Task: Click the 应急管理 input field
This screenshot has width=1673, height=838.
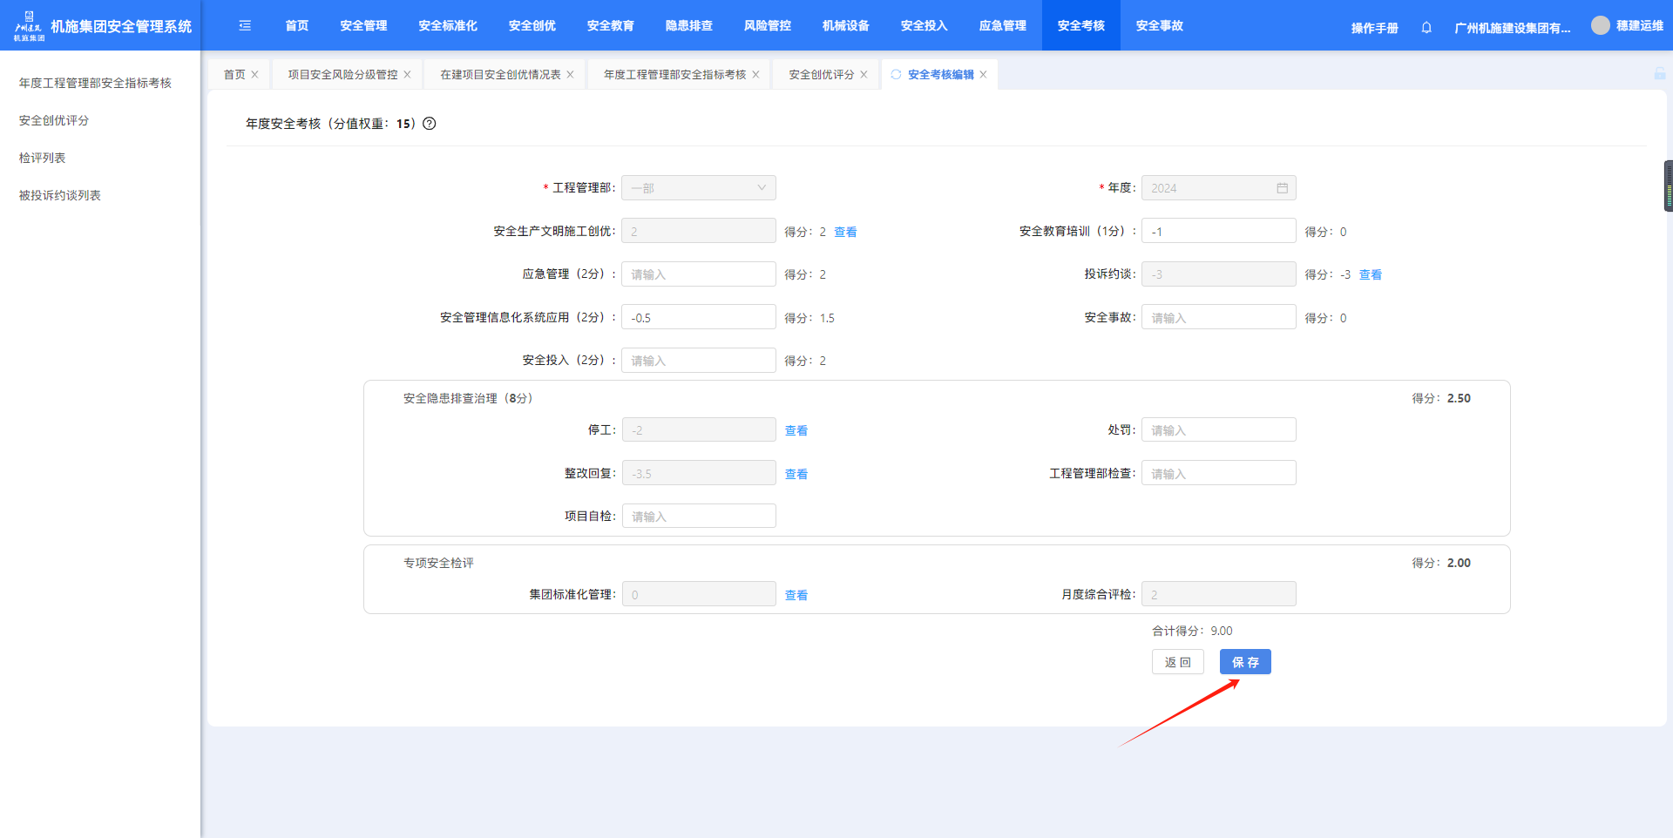Action: pyautogui.click(x=698, y=274)
